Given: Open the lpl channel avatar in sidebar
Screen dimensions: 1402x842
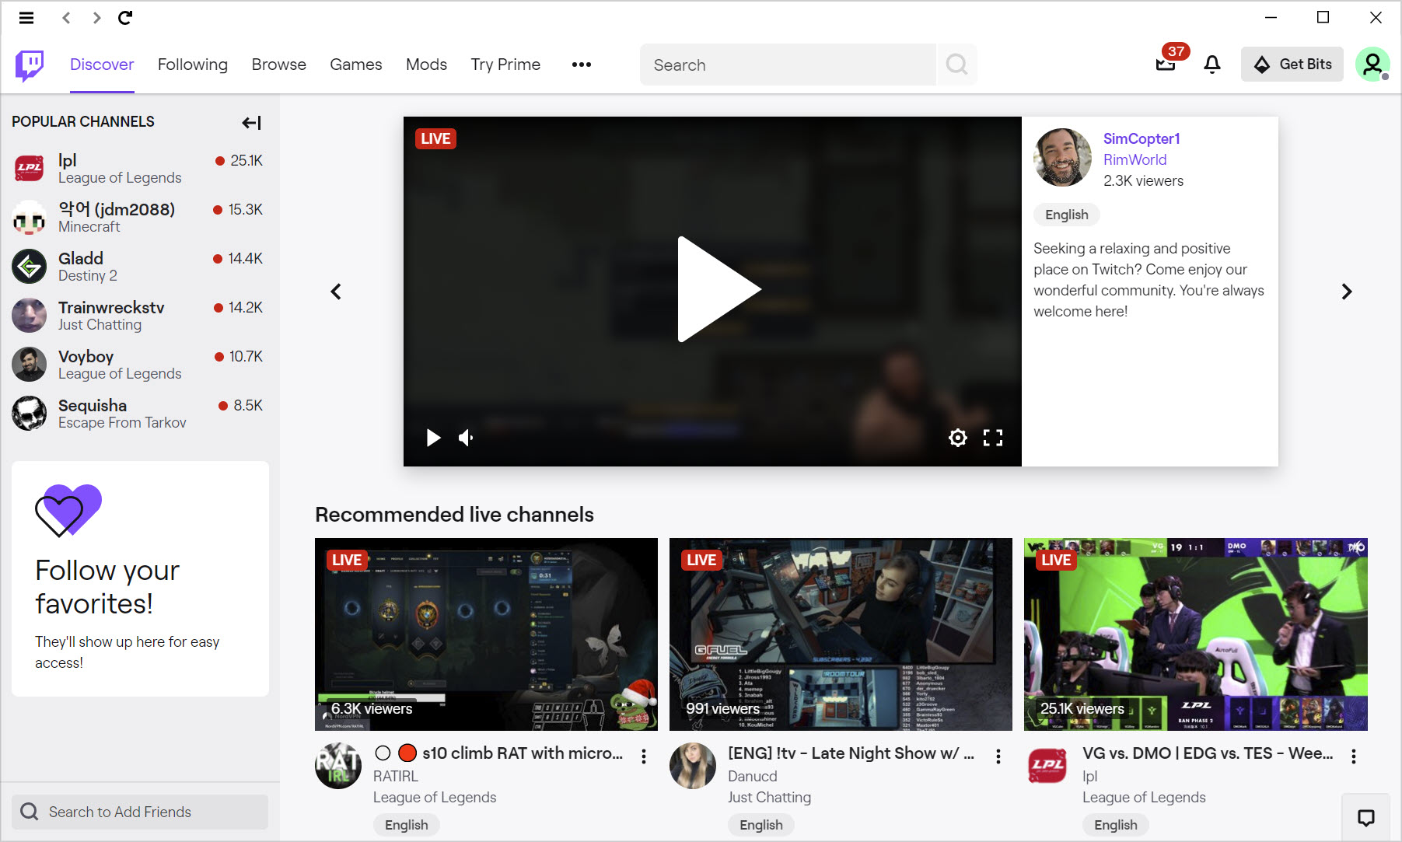Looking at the screenshot, I should click(30, 168).
